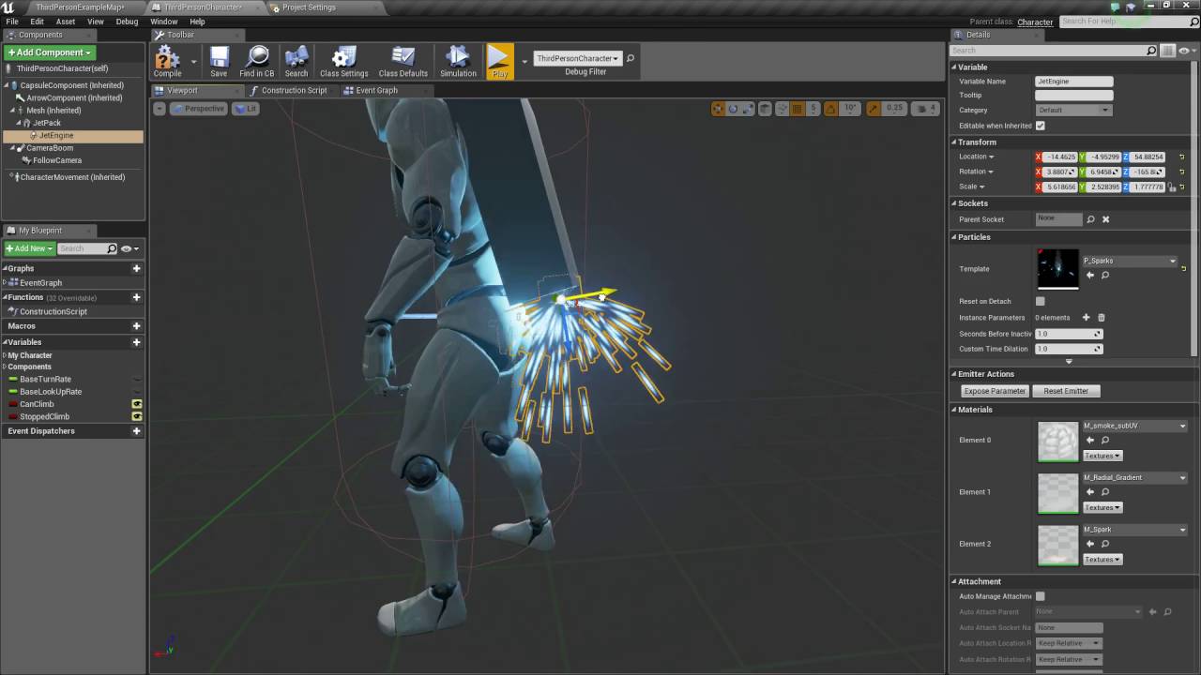This screenshot has height=675, width=1201.
Task: Start Simulation from the toolbar
Action: pos(458,62)
